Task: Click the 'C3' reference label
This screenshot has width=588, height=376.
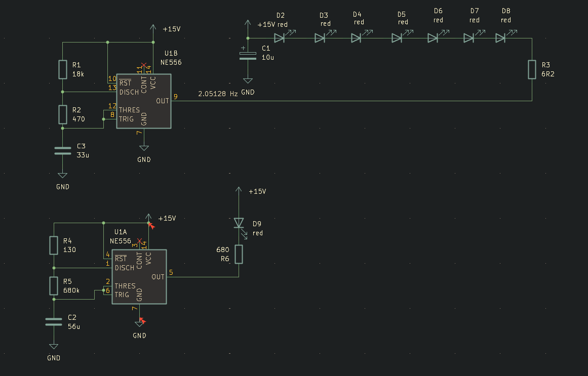Action: (x=81, y=146)
